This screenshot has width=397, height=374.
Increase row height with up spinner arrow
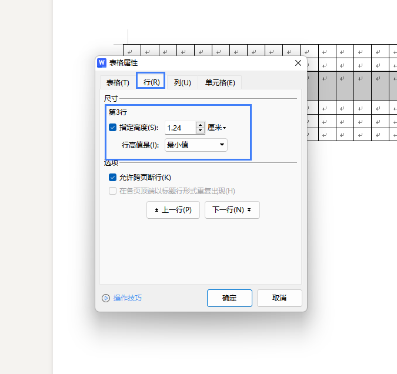point(201,125)
